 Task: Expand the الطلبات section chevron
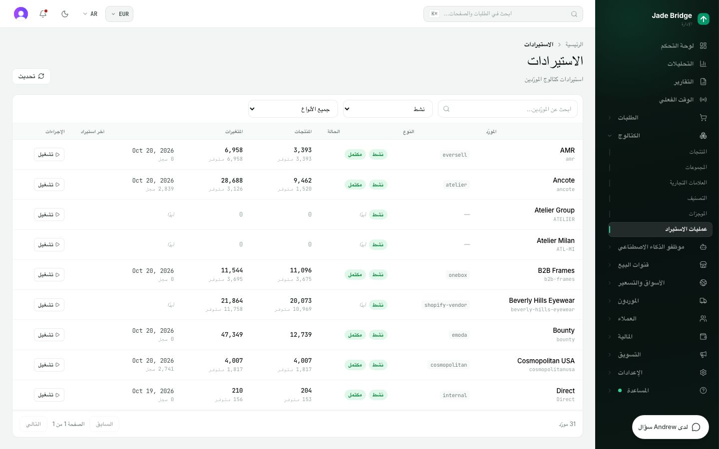610,118
